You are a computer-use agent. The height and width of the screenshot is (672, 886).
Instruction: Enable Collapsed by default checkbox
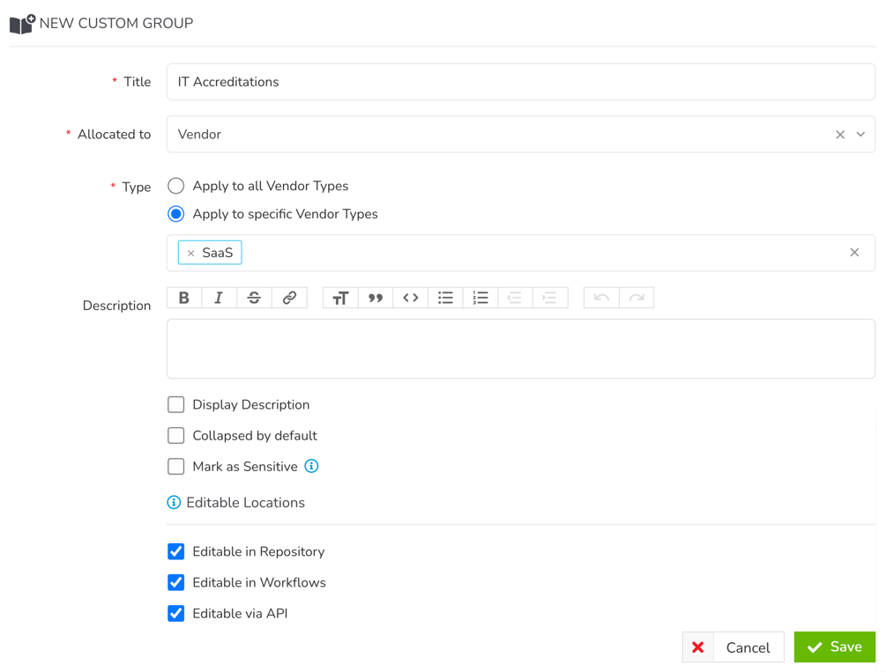tap(175, 435)
